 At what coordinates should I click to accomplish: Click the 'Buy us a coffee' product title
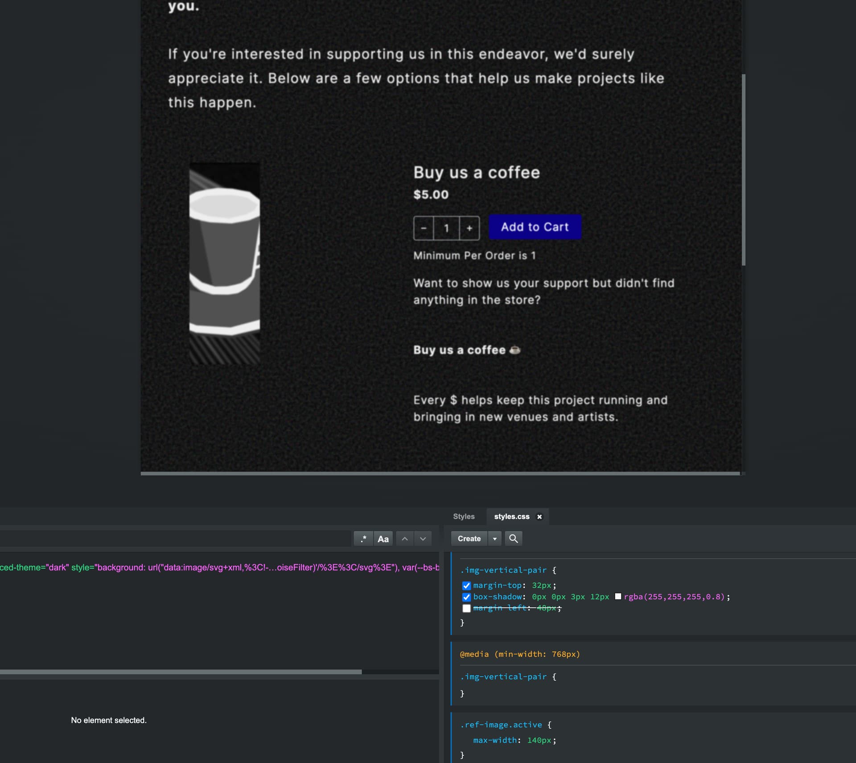[477, 173]
